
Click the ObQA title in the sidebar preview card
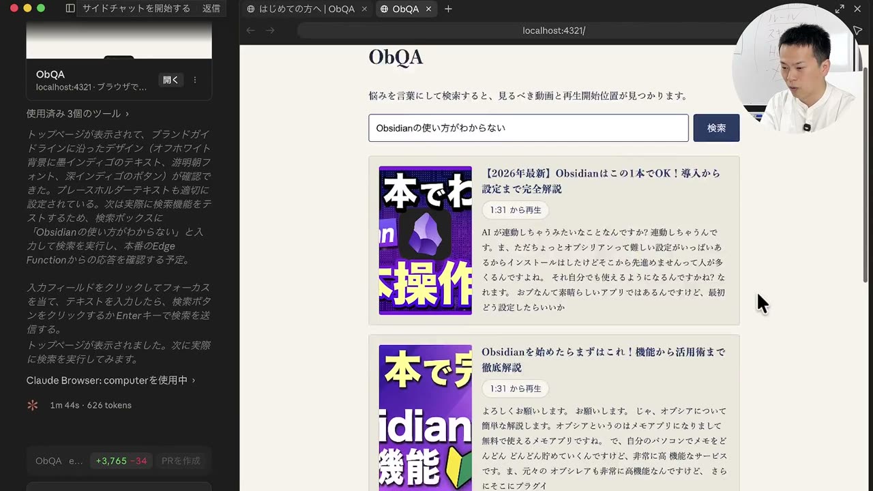tap(50, 74)
